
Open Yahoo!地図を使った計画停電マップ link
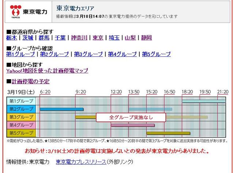[x=47, y=70]
